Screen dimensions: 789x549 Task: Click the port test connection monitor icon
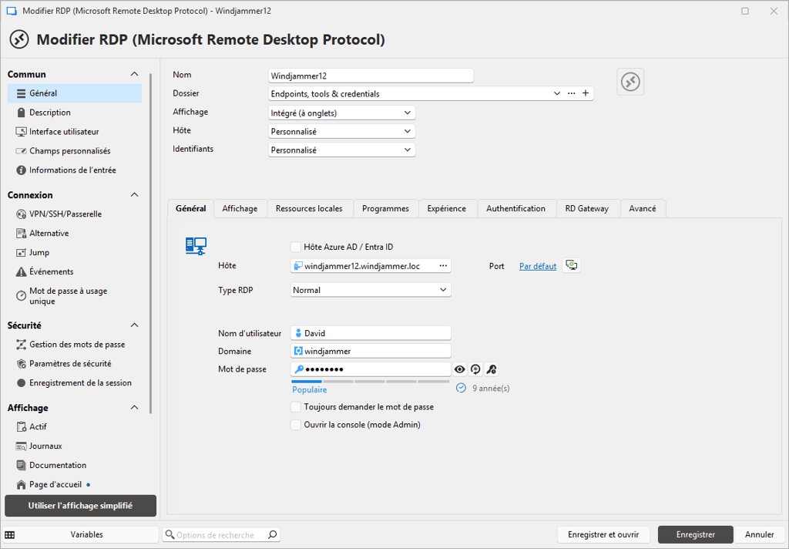pos(571,265)
